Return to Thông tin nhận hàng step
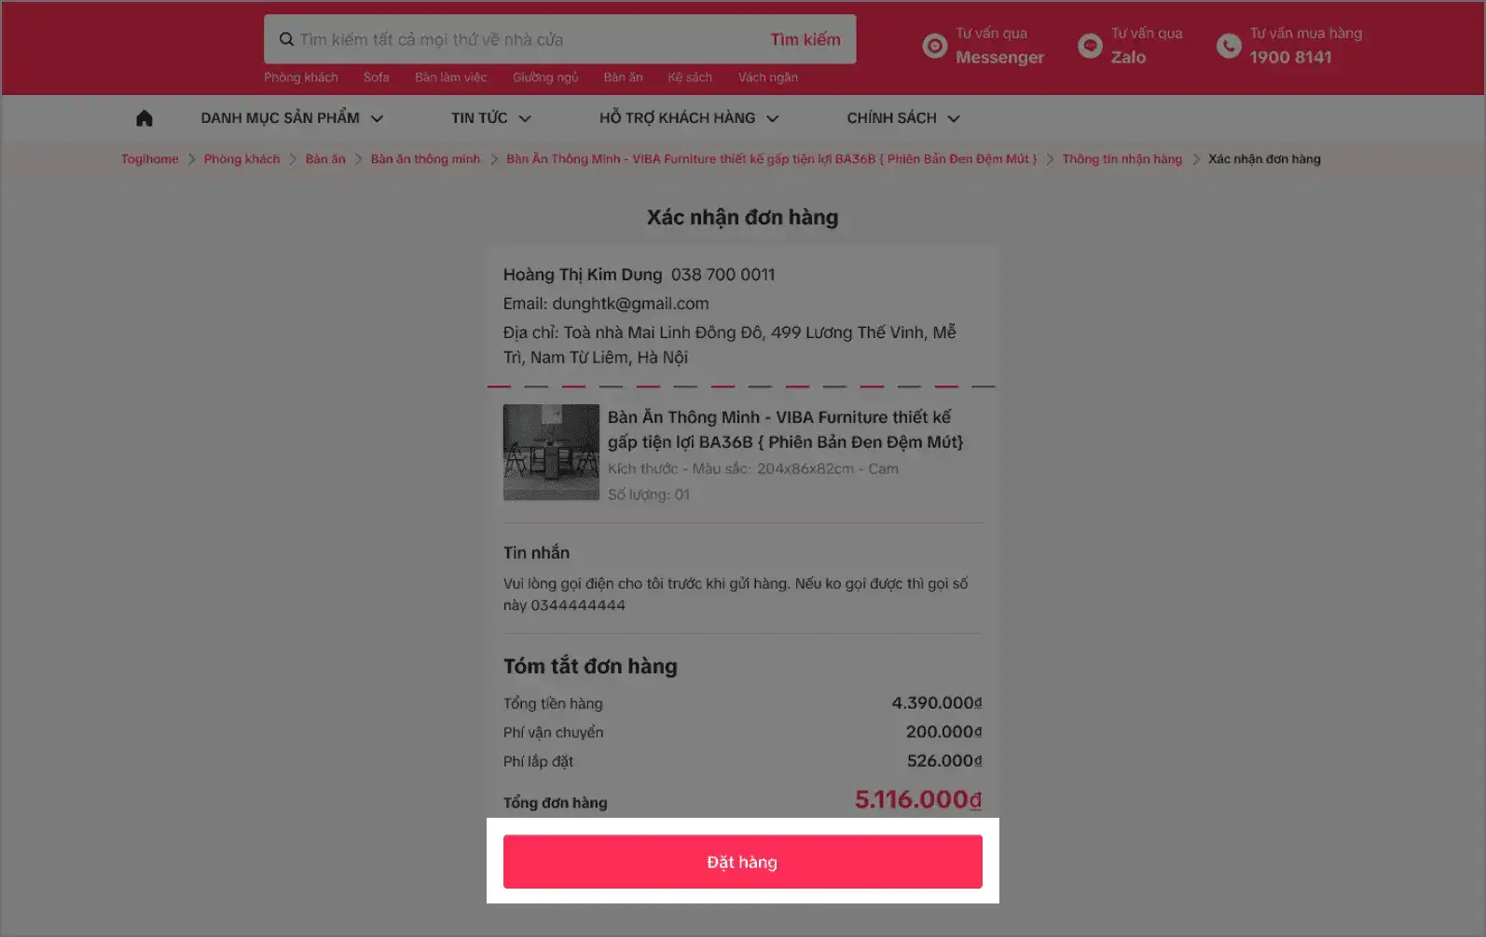 (x=1121, y=159)
